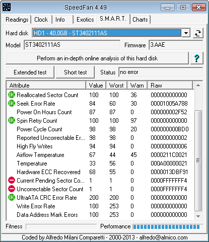
Task: Select the Power On Hours Count row
Action: tap(100, 112)
